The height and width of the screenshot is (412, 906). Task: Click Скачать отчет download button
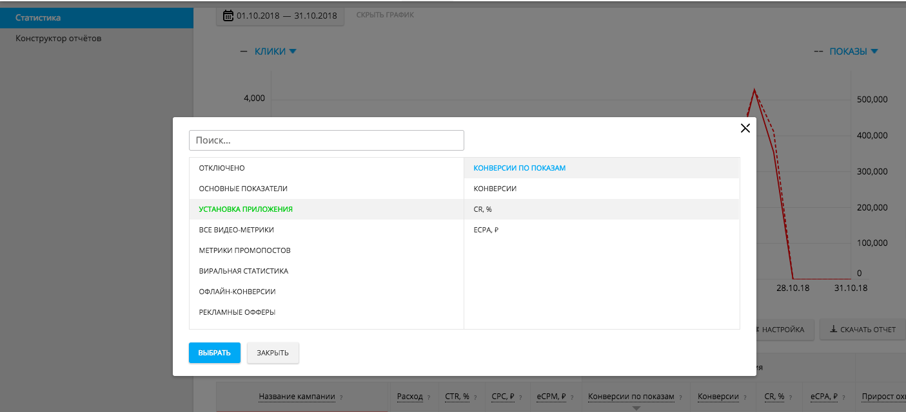(x=862, y=330)
